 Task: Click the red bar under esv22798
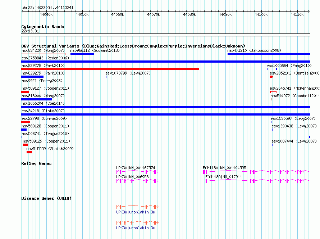click(x=26, y=122)
